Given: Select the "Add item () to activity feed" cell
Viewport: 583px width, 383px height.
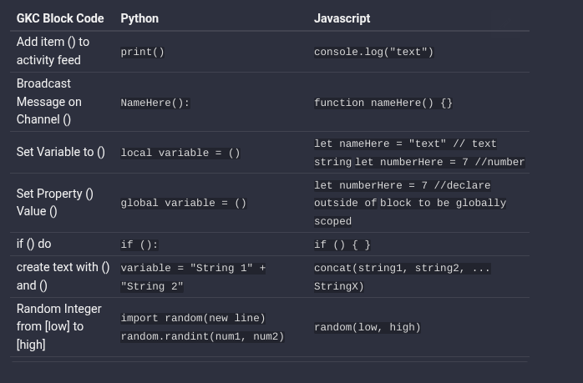Looking at the screenshot, I should pos(53,51).
